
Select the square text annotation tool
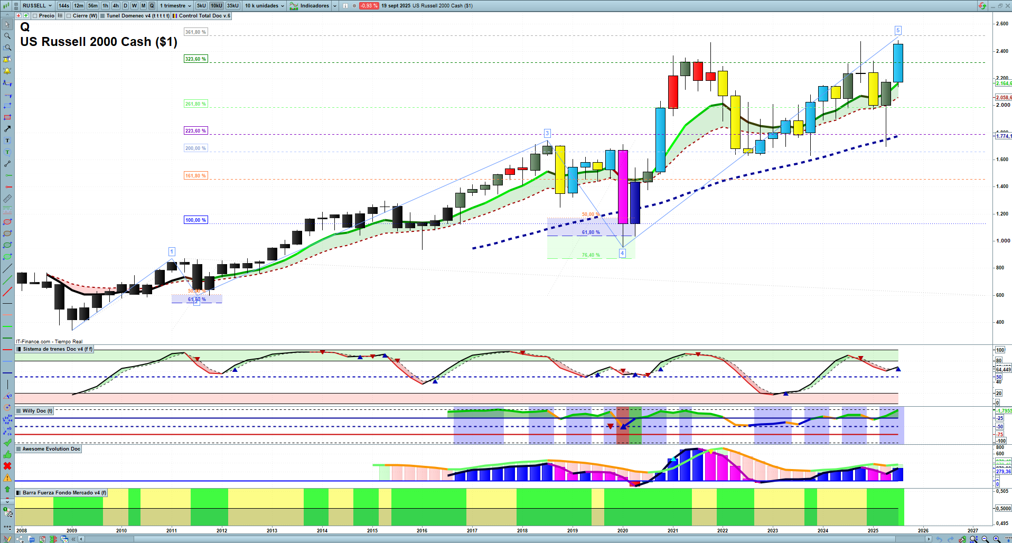[x=7, y=141]
